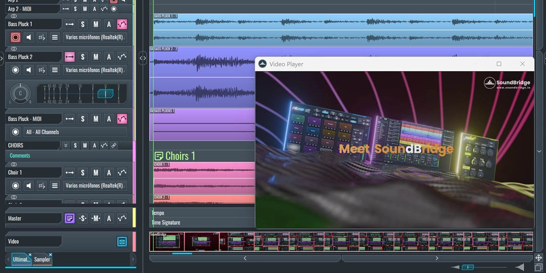Screen dimensions: 546x273
Task: Show automation curve for Choir 1
Action: coord(122,172)
